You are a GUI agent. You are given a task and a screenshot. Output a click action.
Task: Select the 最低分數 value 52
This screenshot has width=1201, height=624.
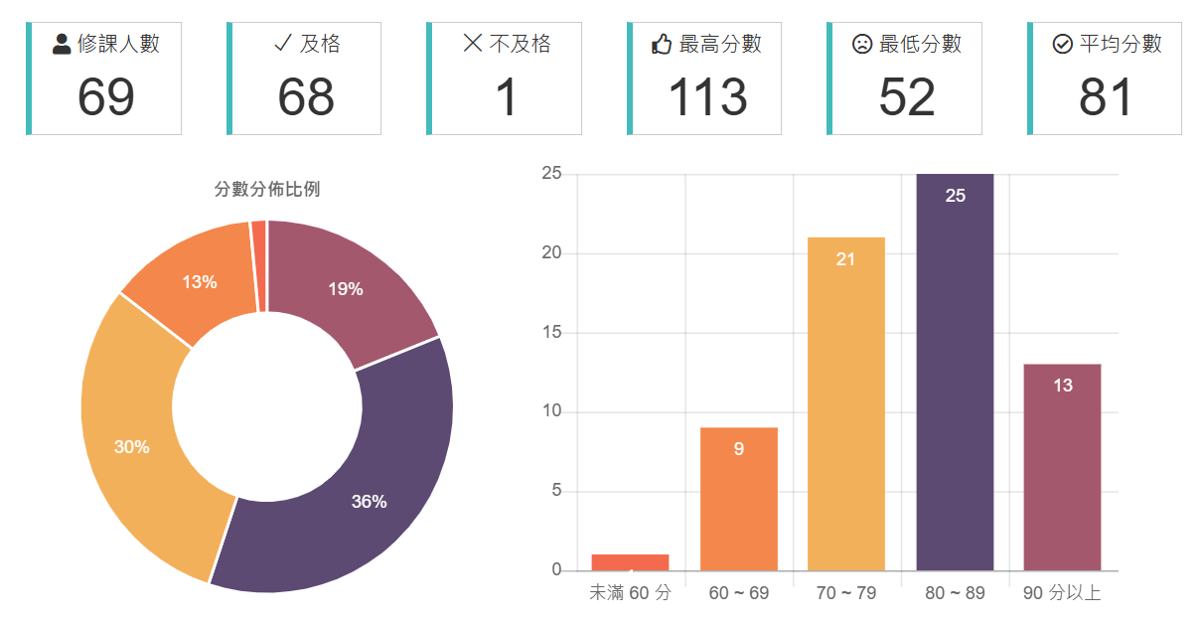906,97
